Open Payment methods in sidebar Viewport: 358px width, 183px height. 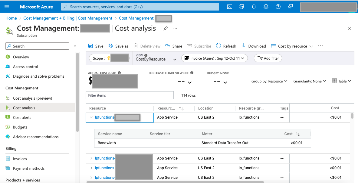coord(25,169)
